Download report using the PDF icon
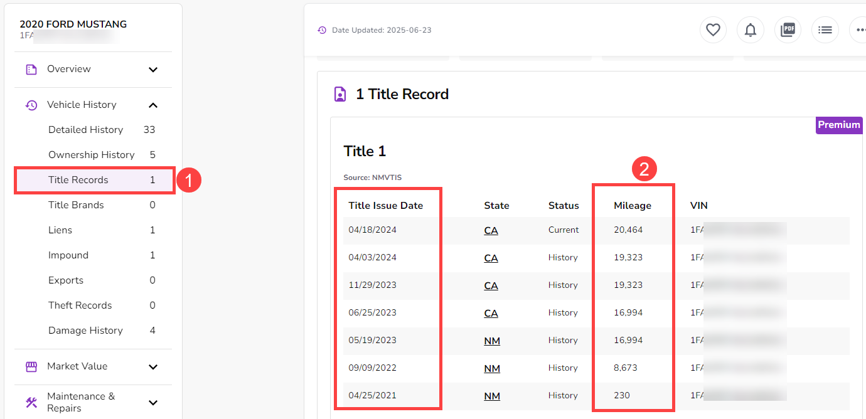The image size is (866, 419). pyautogui.click(x=788, y=29)
